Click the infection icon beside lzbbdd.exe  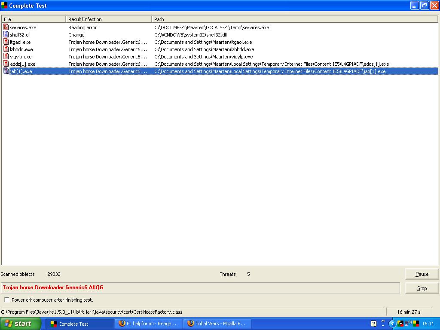coord(6,49)
